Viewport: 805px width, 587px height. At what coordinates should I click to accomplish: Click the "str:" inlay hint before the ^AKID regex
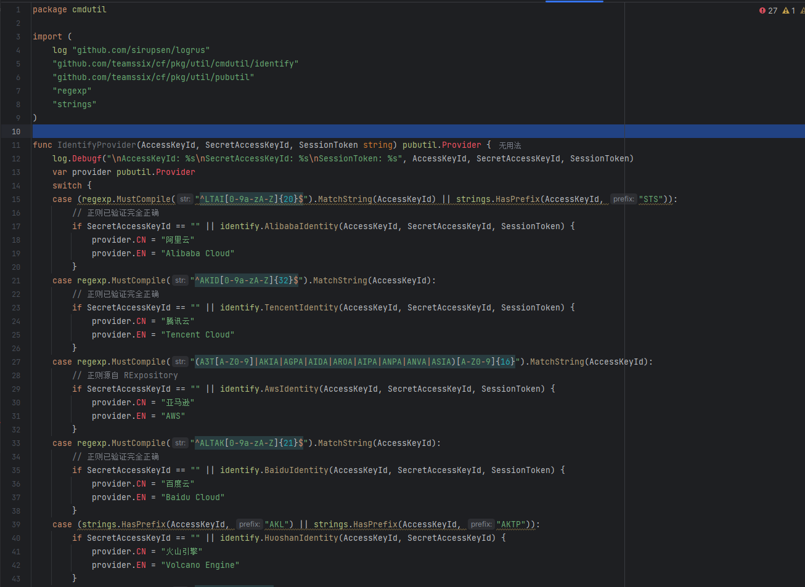(180, 280)
